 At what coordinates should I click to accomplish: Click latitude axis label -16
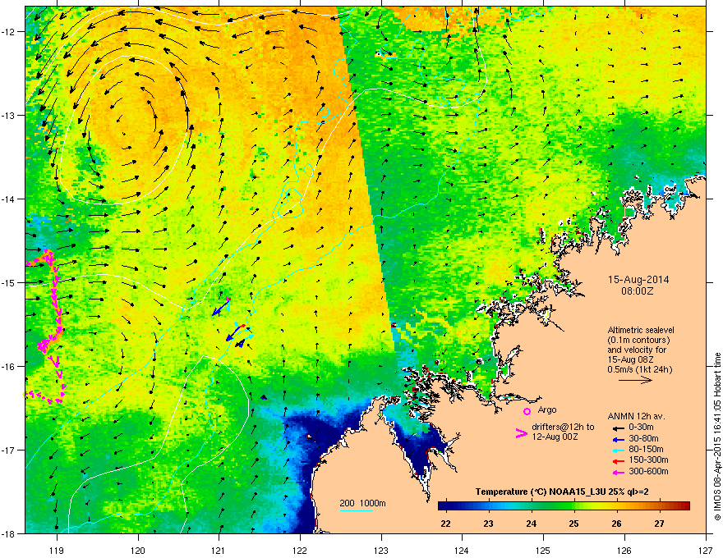point(8,367)
